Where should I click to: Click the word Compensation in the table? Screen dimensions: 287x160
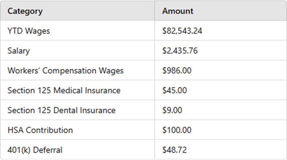70,71
